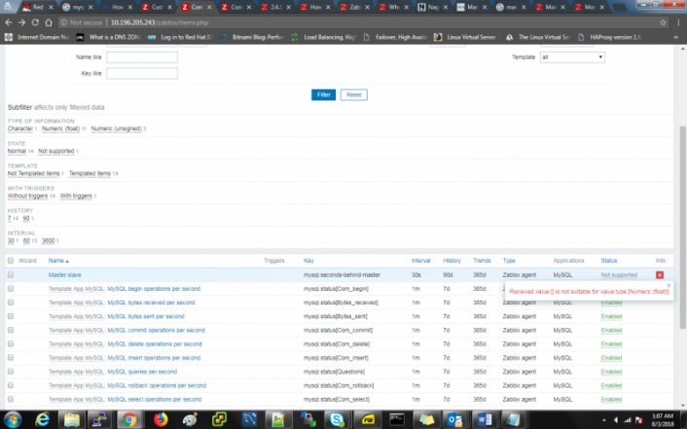Go back to the previous page

(9, 22)
